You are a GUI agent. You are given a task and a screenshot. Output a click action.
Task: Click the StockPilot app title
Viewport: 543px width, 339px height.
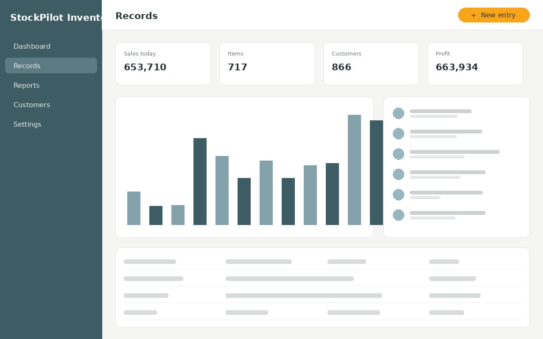coord(56,18)
